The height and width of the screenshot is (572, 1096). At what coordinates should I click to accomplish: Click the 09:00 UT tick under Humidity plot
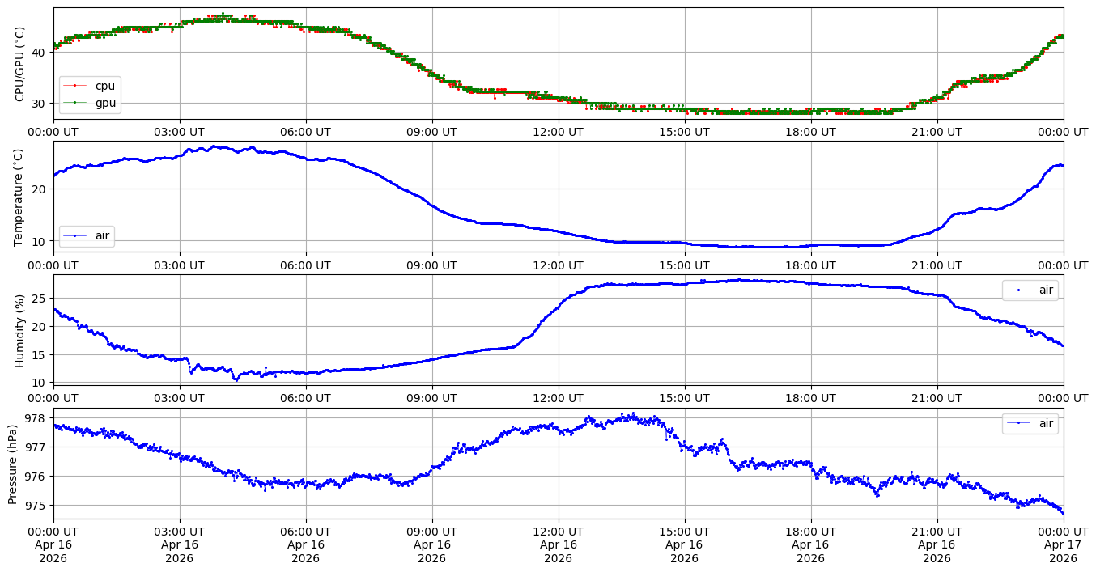(431, 398)
